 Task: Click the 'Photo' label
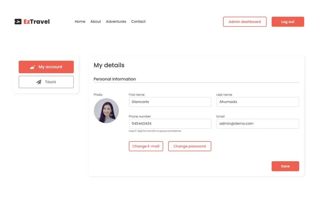[98, 95]
